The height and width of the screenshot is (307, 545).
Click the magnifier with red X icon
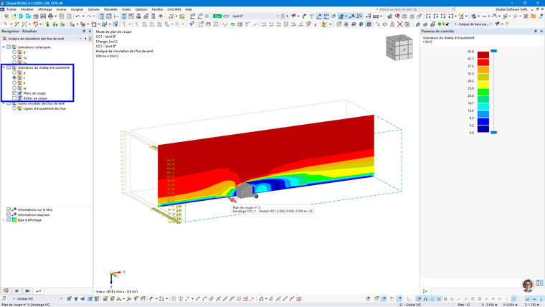(397, 16)
